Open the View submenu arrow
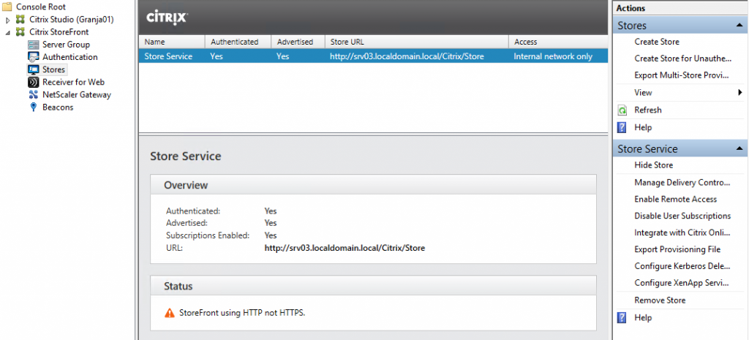Image resolution: width=749 pixels, height=340 pixels. [740, 93]
